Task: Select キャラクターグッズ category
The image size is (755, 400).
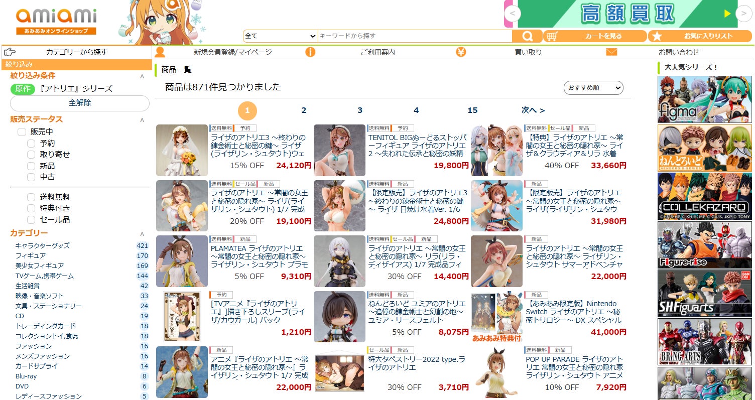Action: (43, 246)
